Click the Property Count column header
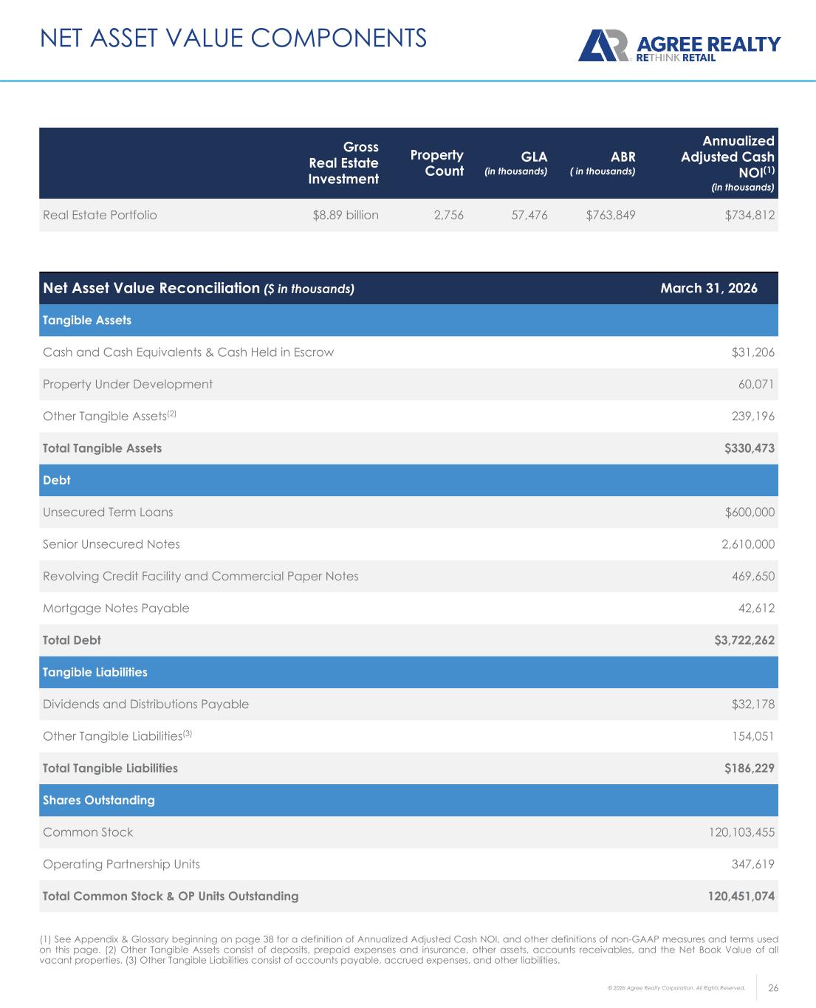The image size is (816, 1008). [x=436, y=163]
